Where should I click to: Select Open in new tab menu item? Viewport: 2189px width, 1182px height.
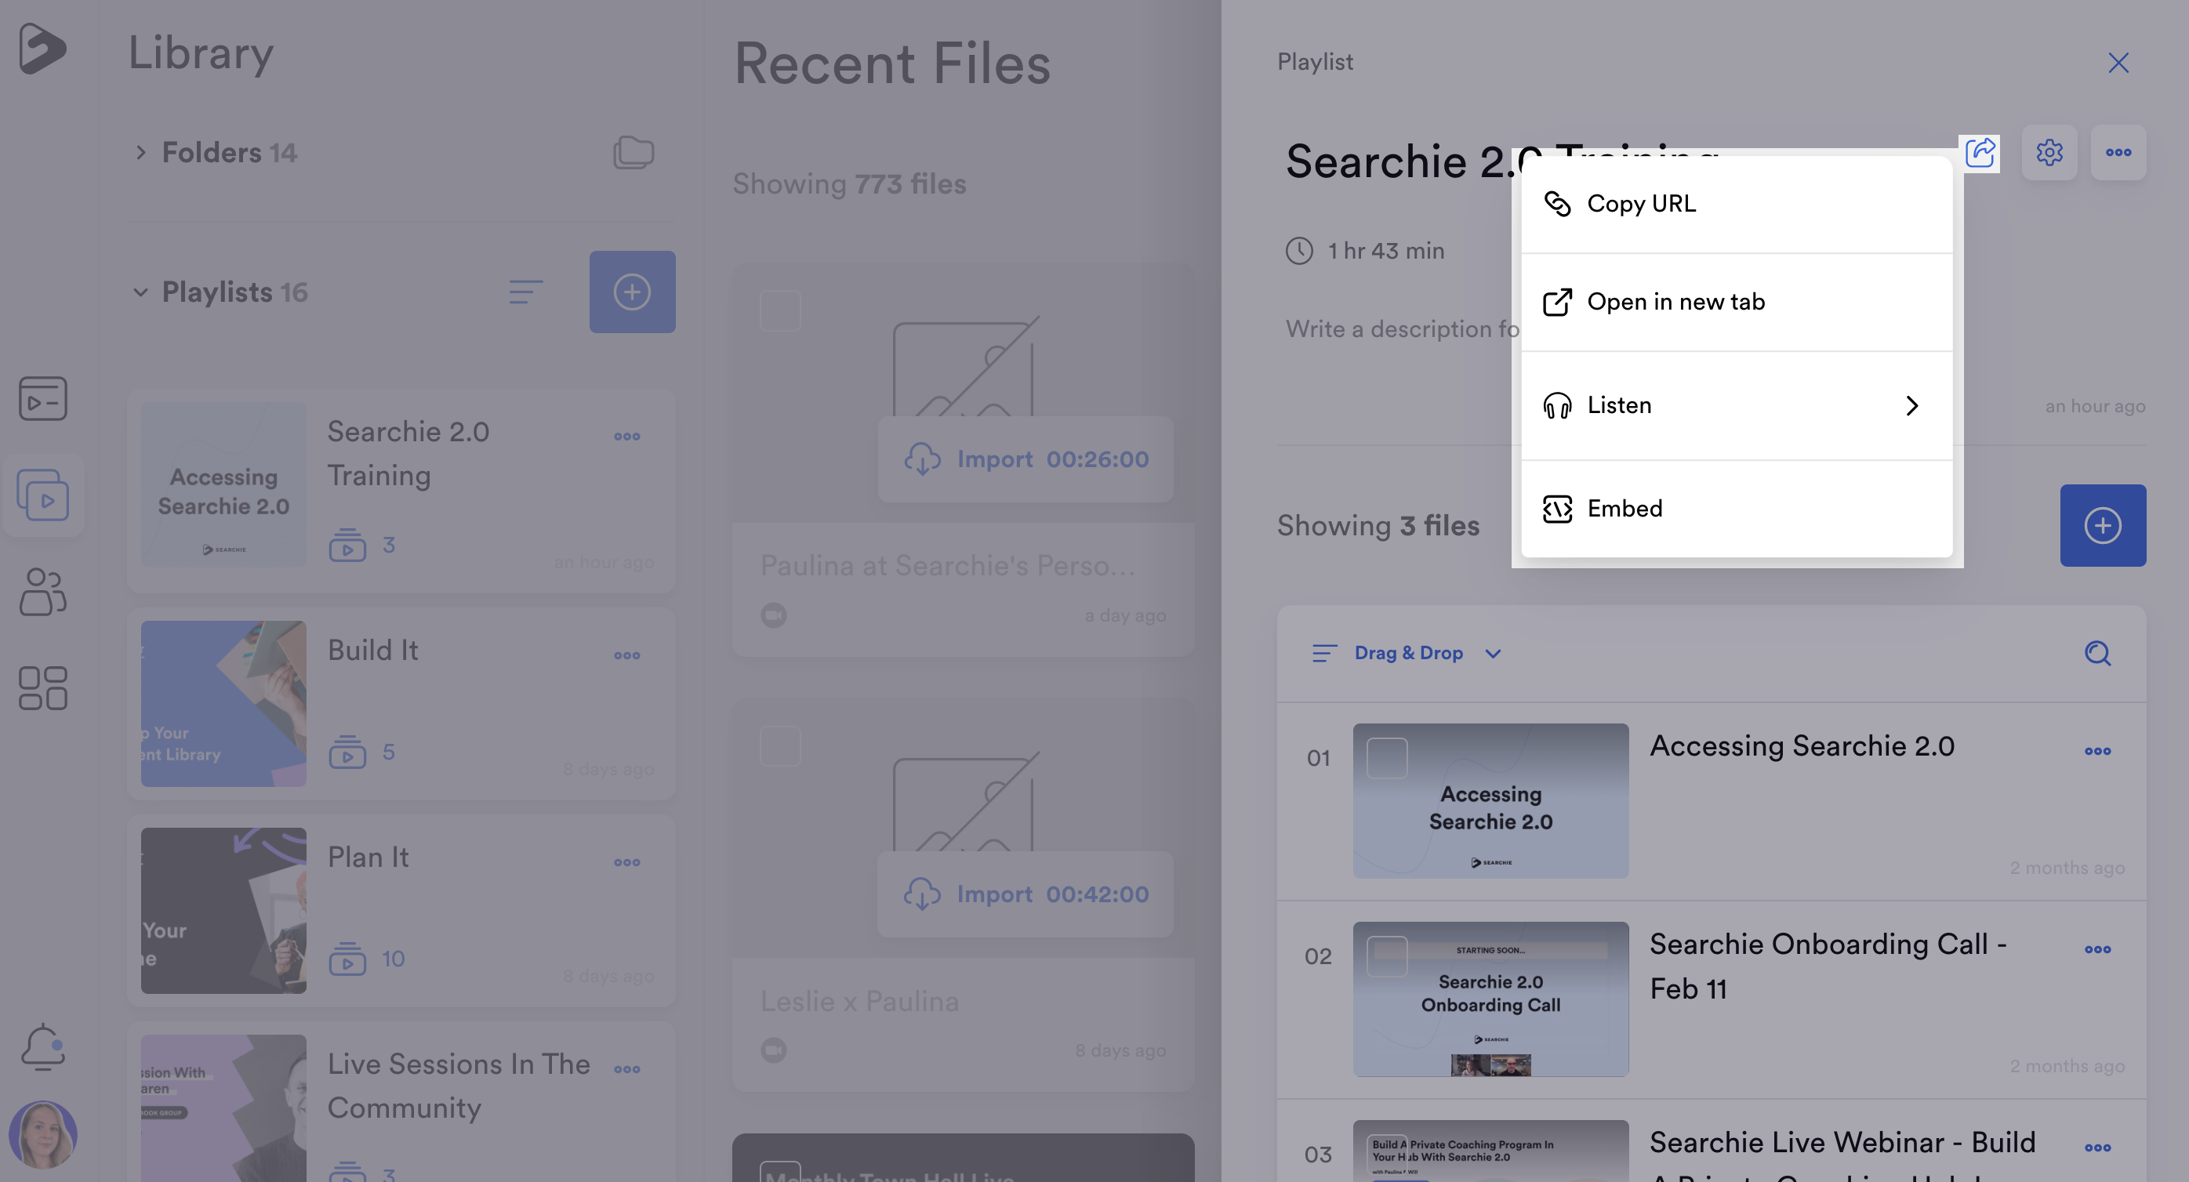click(1736, 302)
